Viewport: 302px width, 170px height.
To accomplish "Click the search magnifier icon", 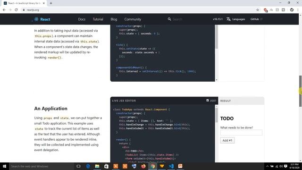I will (169, 19).
